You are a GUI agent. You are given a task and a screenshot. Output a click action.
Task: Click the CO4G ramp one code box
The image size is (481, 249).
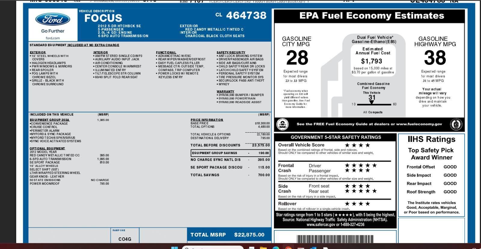[x=125, y=239]
